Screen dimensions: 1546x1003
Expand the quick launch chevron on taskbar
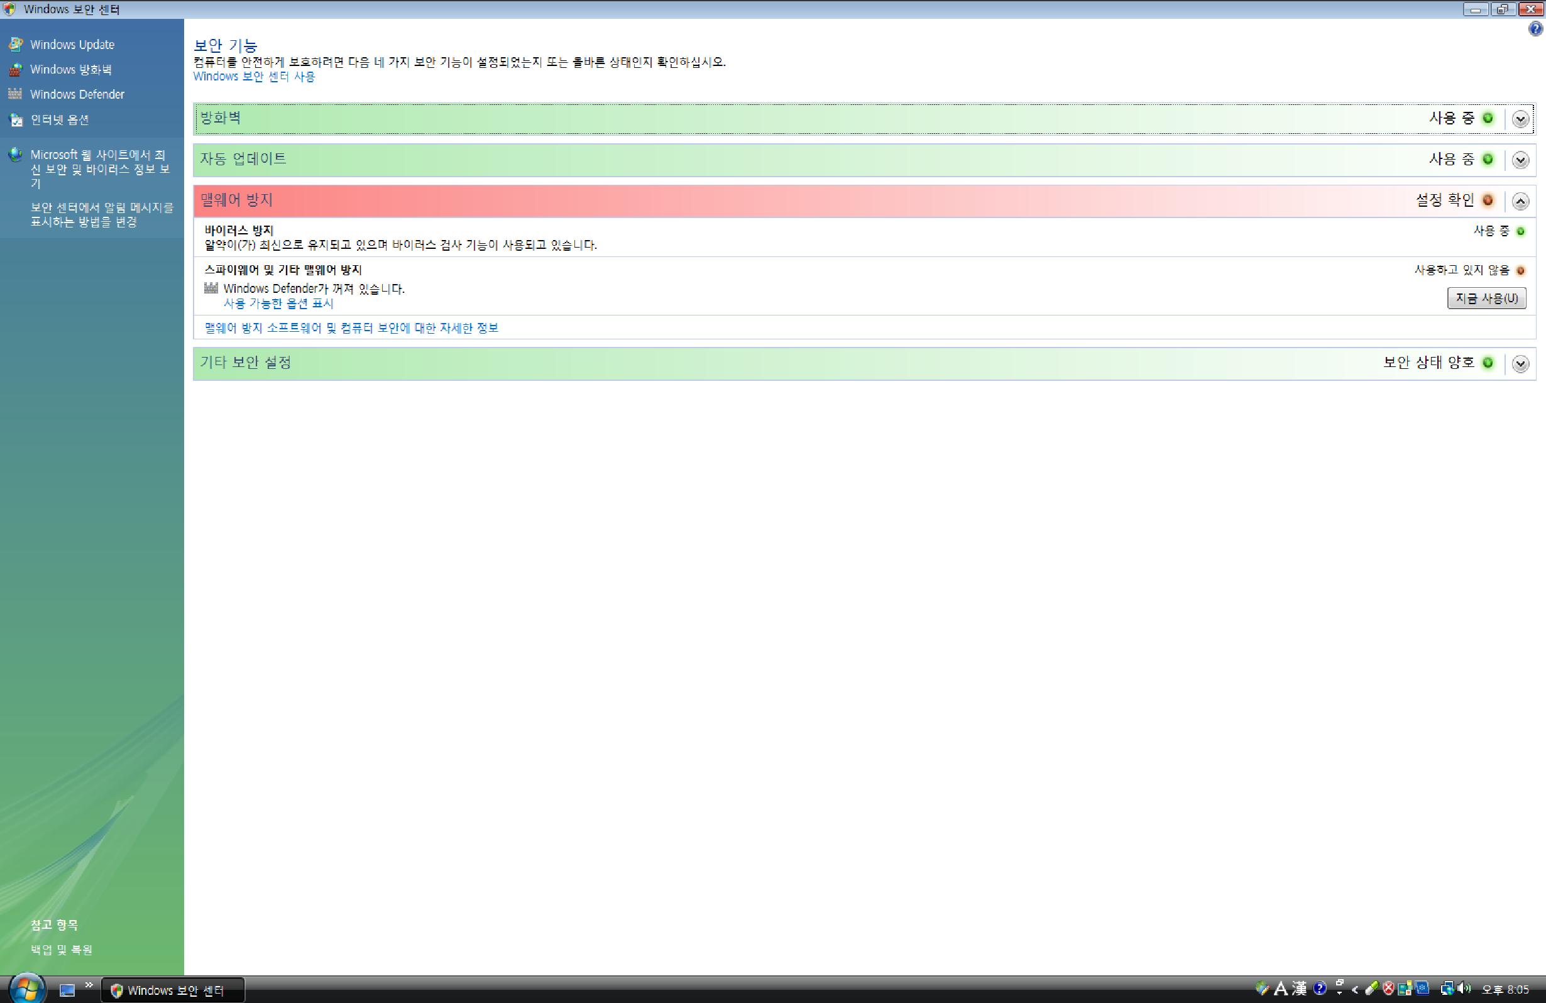tap(89, 985)
